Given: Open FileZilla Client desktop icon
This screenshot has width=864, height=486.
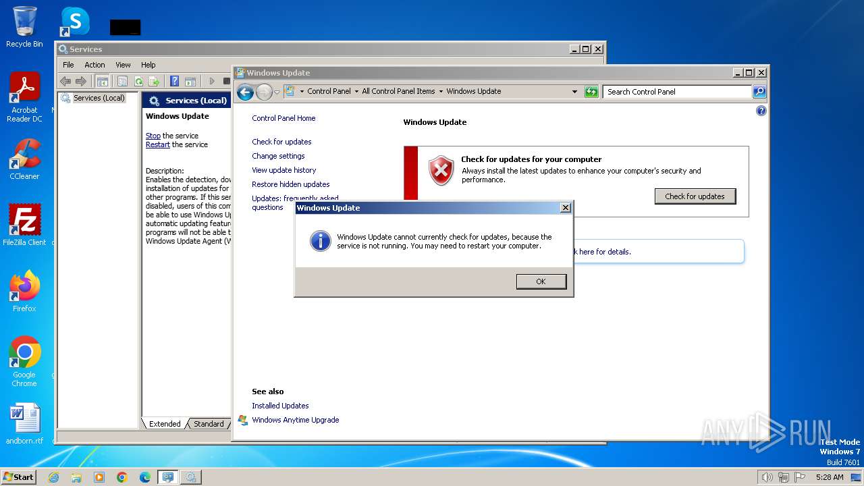Looking at the screenshot, I should point(24,225).
